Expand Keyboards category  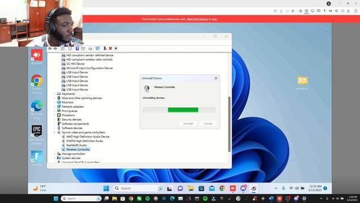(x=55, y=94)
